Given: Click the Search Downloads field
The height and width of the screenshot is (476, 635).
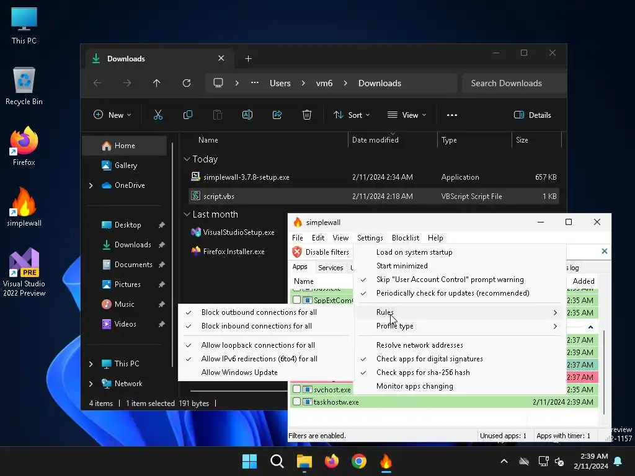Looking at the screenshot, I should (513, 83).
